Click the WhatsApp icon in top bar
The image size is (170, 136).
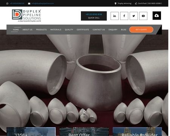tap(7, 3)
